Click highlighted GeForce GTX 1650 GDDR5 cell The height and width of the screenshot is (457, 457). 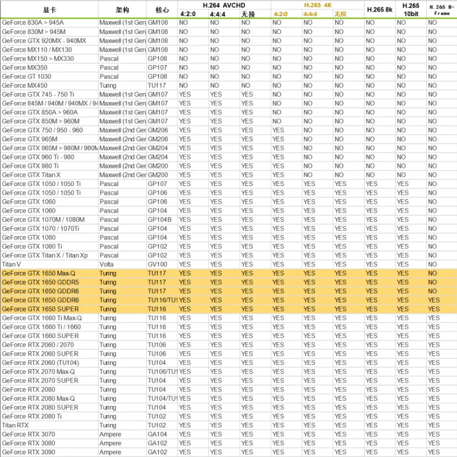click(x=40, y=282)
